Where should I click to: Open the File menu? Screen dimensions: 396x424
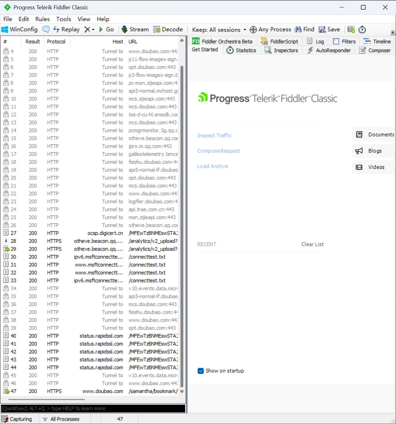click(8, 19)
